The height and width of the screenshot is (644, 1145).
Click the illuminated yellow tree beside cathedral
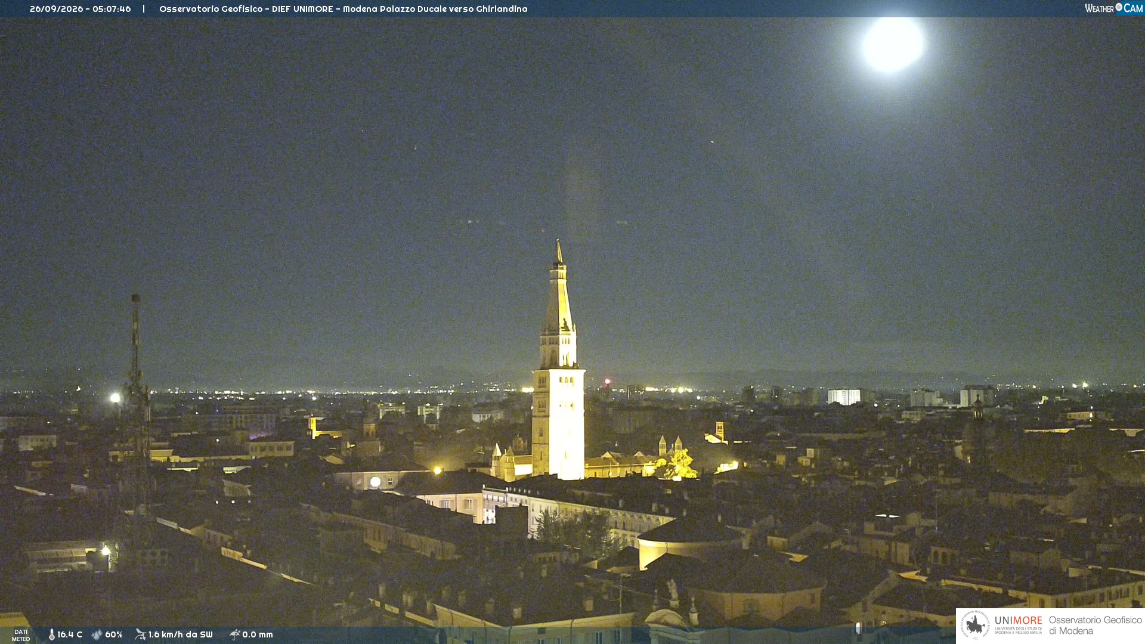(x=678, y=465)
